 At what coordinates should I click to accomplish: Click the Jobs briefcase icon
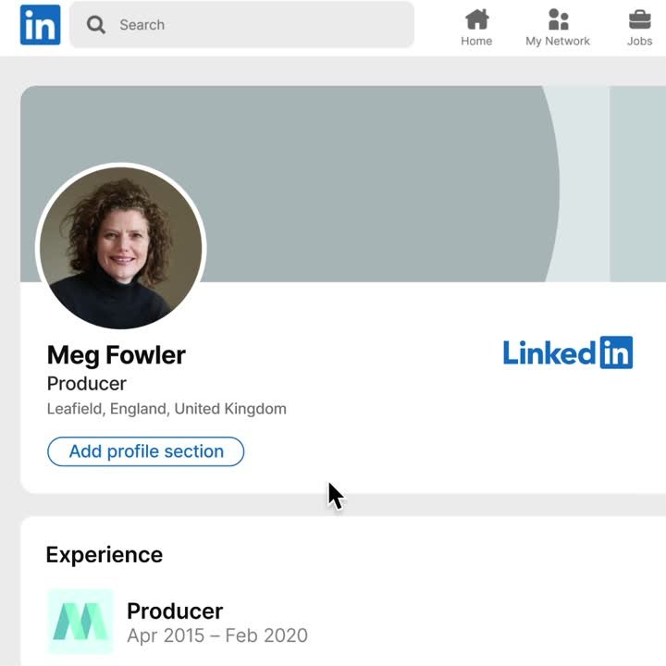coord(639,19)
